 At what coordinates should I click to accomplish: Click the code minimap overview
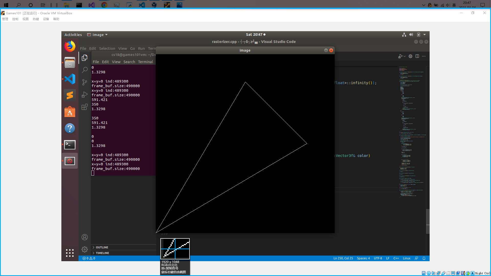(x=412, y=132)
